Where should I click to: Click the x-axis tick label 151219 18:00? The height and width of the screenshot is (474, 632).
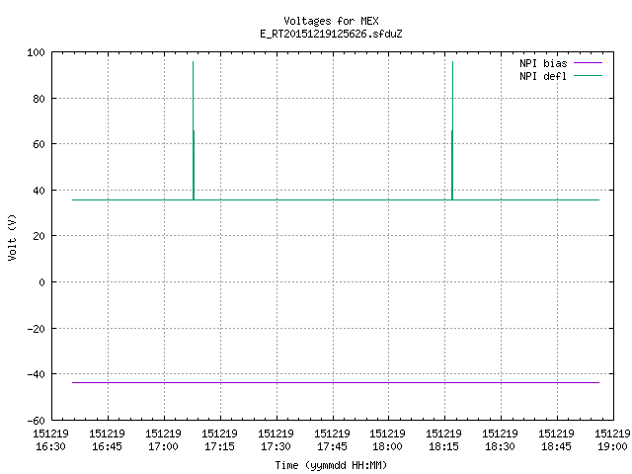point(387,439)
